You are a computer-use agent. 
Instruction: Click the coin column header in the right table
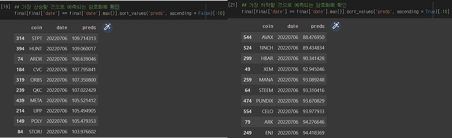coord(268,26)
